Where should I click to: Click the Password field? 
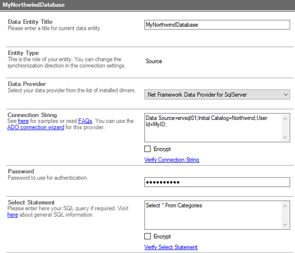217,183
